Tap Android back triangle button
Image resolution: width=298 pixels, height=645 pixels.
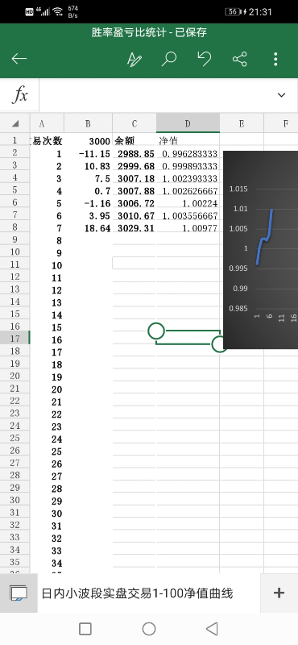point(212,628)
